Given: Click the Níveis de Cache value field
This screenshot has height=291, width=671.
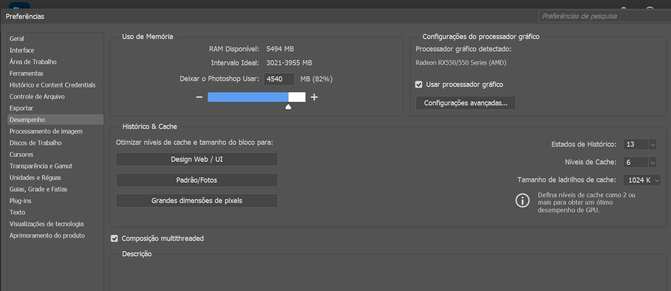Looking at the screenshot, I should tap(636, 162).
